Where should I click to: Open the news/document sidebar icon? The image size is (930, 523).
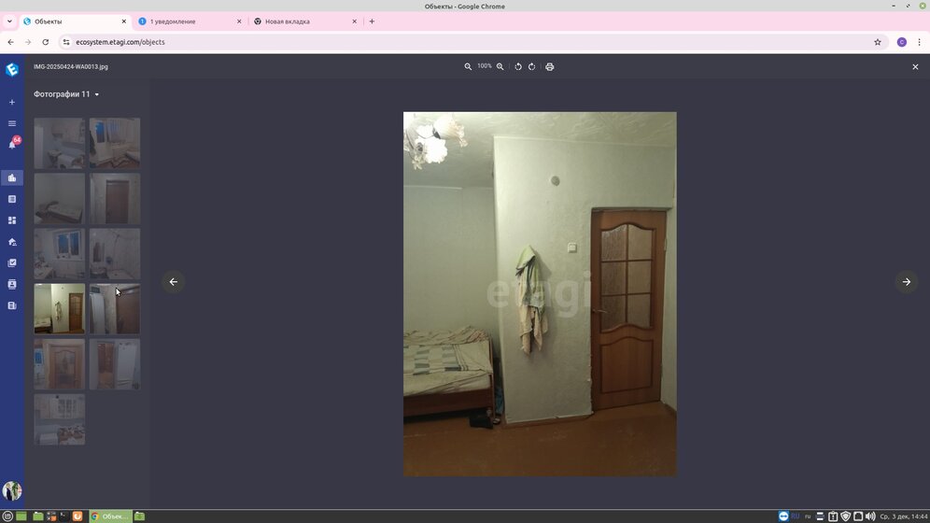click(12, 305)
